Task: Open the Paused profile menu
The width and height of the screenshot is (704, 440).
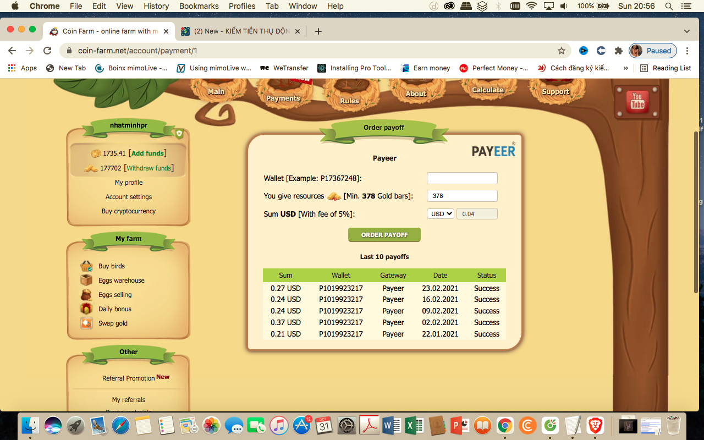Action: (653, 51)
